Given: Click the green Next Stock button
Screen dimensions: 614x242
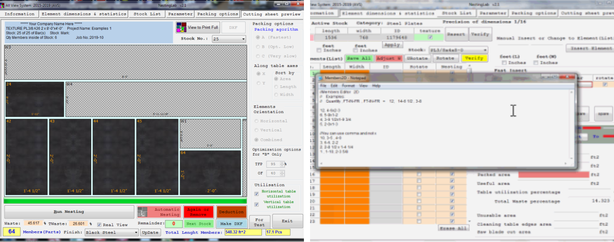Looking at the screenshot, I should click(x=198, y=224).
